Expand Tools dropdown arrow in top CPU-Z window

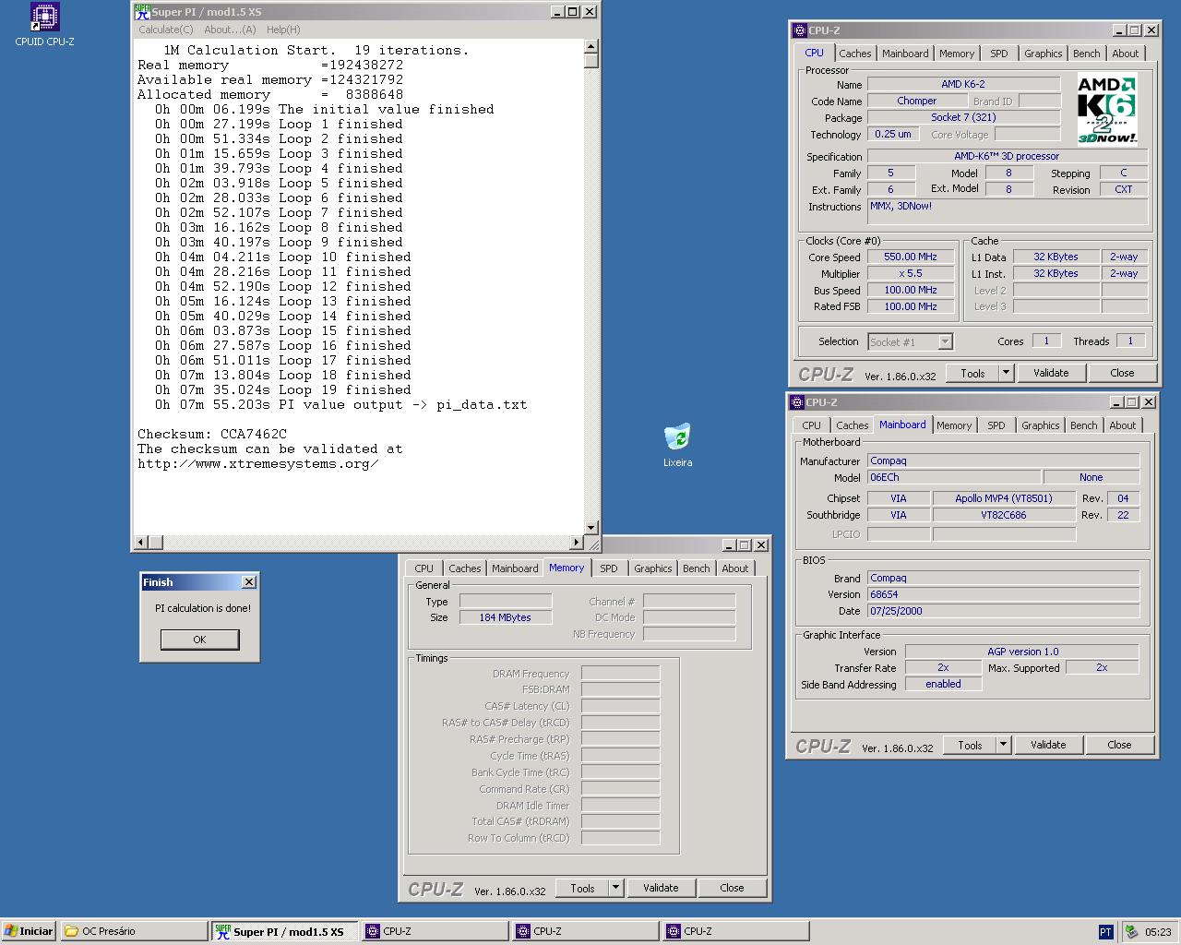[x=1007, y=373]
